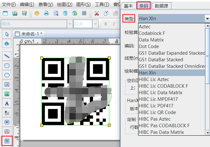This screenshot has width=210, height=147.
Task: Select the line drawing tool
Action: [7, 56]
